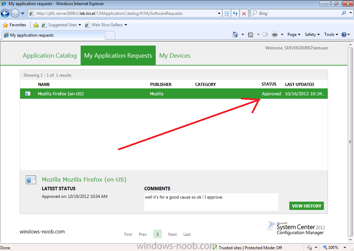Sort by the CATEGORY column header

[206, 85]
